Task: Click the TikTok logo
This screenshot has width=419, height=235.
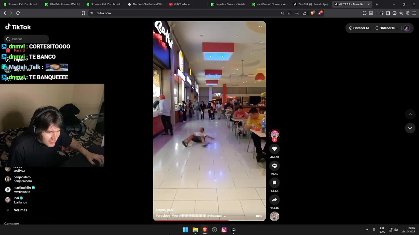Action: [18, 27]
